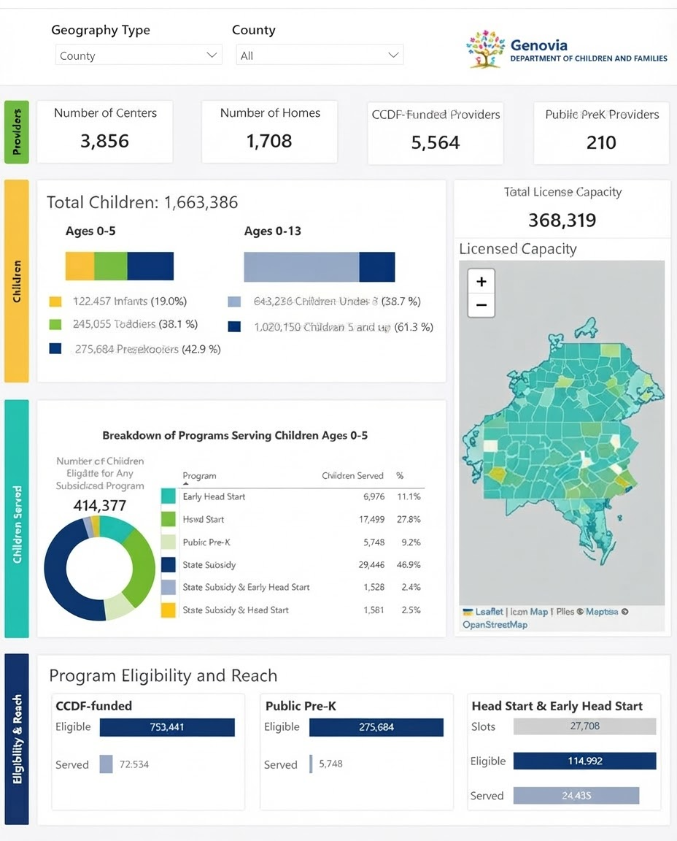Screen dimensions: 677x841
Task: Click the yellow Infants legend square
Action: coord(55,302)
